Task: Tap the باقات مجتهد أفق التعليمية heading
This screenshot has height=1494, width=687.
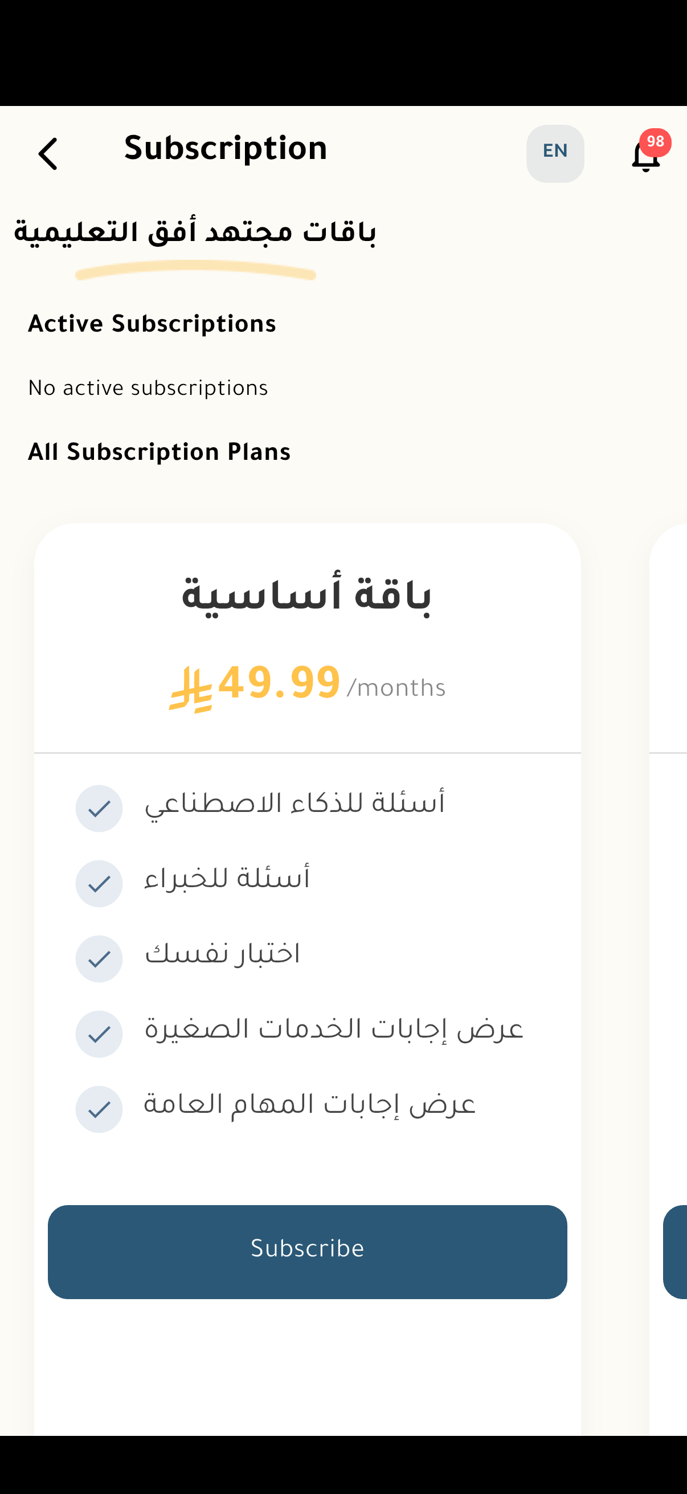Action: pos(195,233)
